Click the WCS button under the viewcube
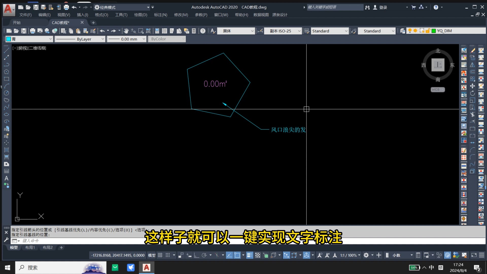 click(x=437, y=90)
